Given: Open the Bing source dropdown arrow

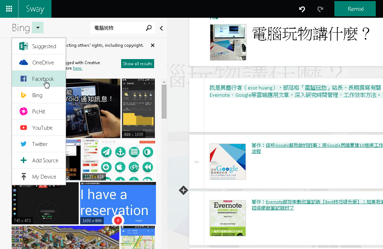Looking at the screenshot, I should coord(38,28).
